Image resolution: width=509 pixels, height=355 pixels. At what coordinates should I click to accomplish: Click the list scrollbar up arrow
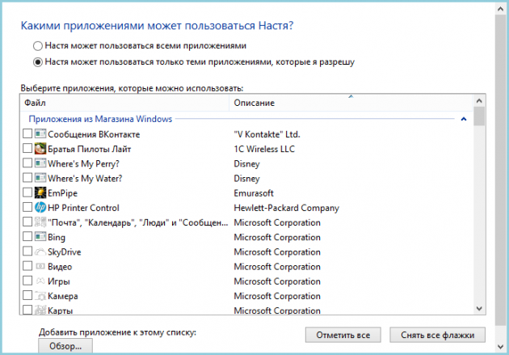[479, 101]
